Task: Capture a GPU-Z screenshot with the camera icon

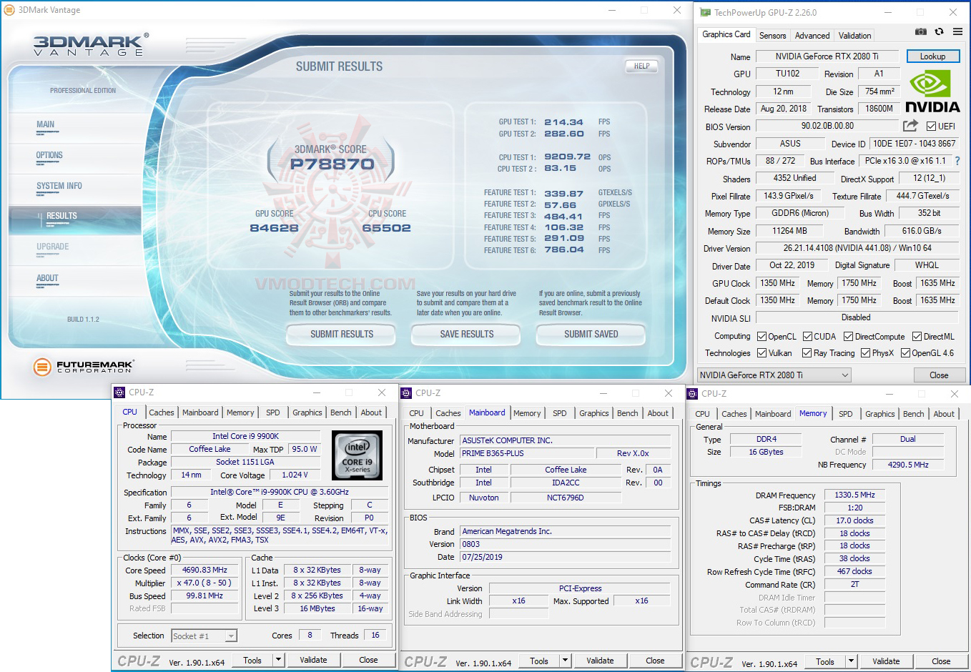Action: [921, 31]
